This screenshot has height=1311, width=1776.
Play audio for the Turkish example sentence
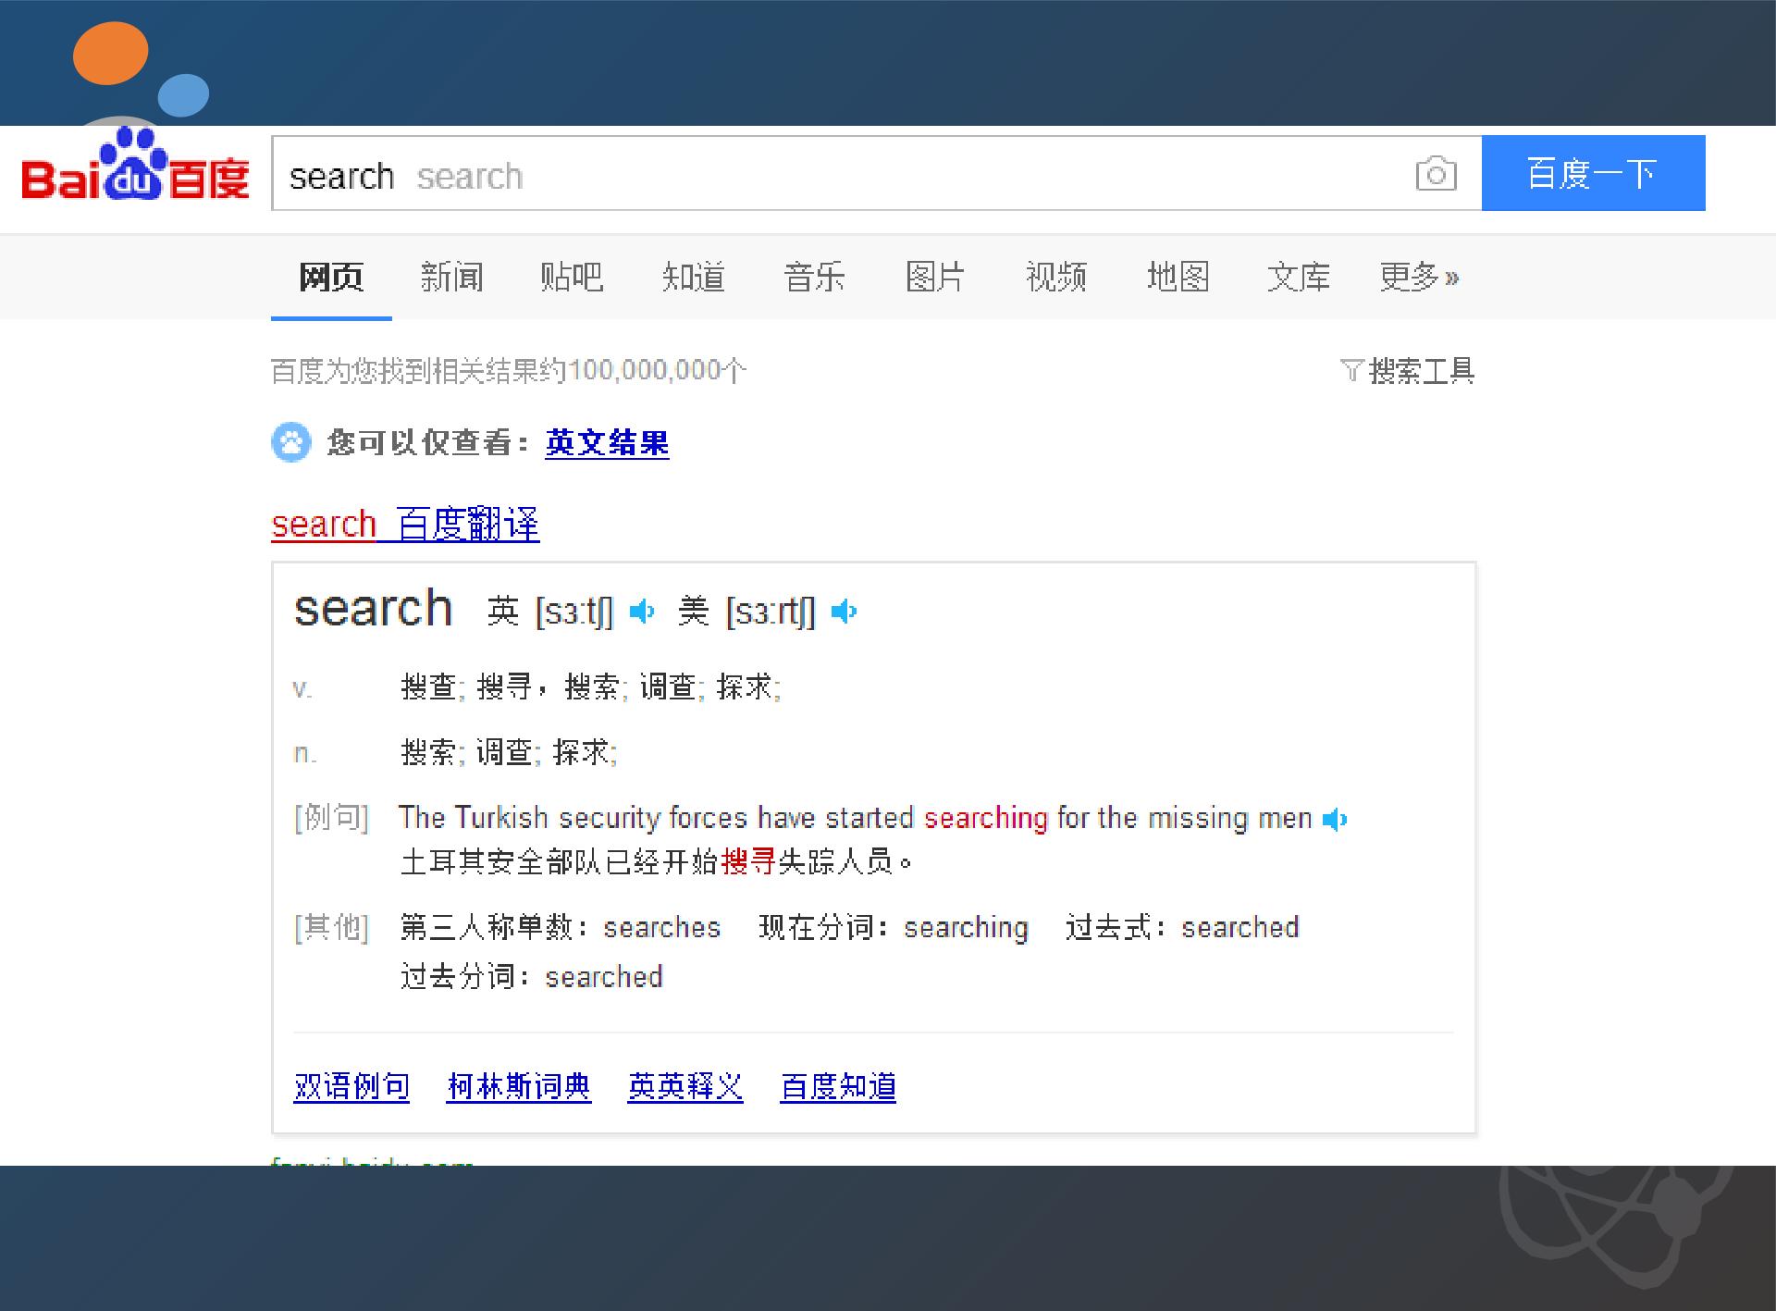1335,820
